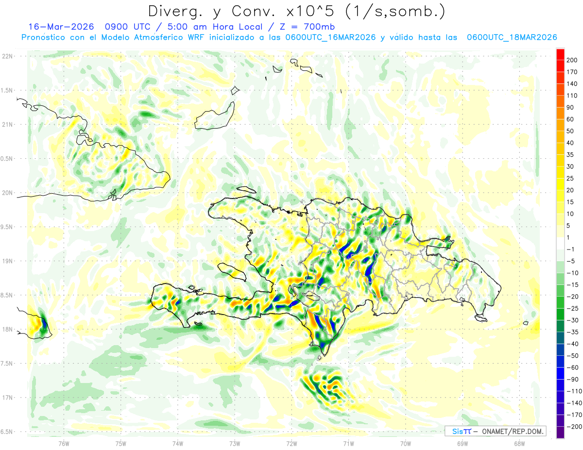
Task: Click the '7.5N' latitude axis label
Action: coord(7,363)
